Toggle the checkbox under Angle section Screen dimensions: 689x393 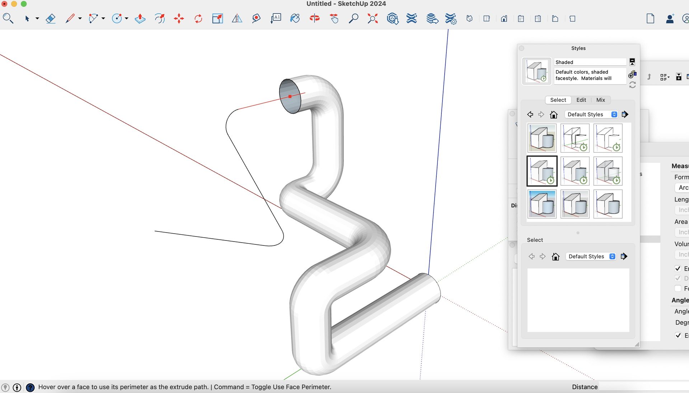(678, 336)
